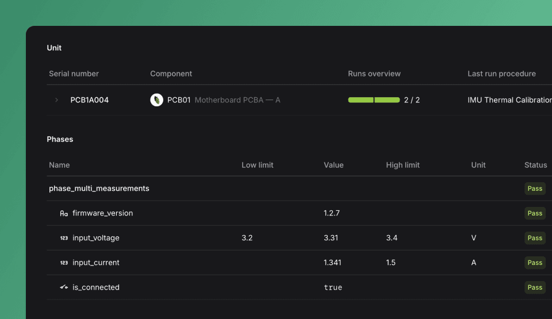The image size is (552, 319).
Task: Click the Value column header
Action: click(x=333, y=165)
